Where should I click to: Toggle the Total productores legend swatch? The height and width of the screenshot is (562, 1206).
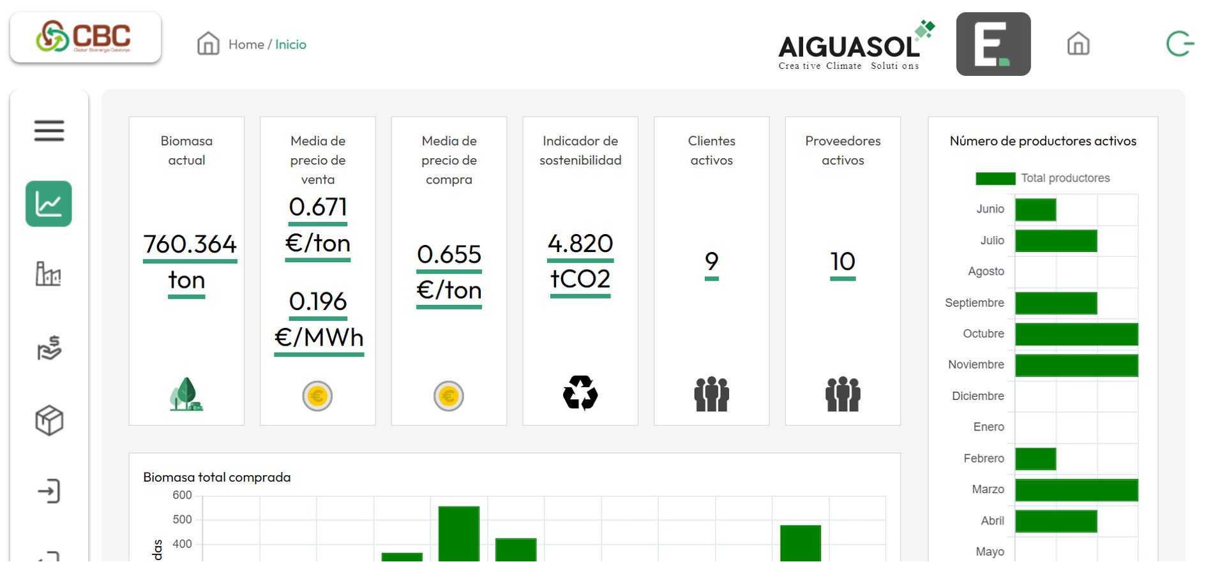click(x=995, y=179)
